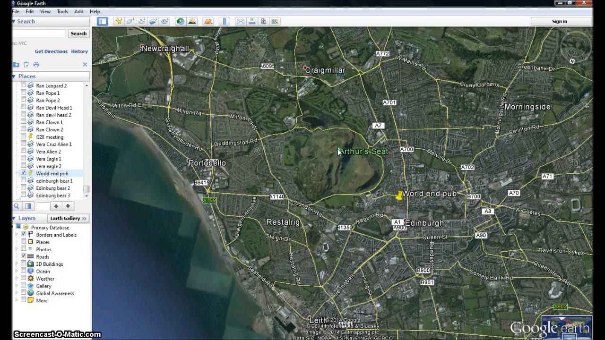The width and height of the screenshot is (605, 340).
Task: View in Google Maps toolbar icon
Action: pos(264,21)
